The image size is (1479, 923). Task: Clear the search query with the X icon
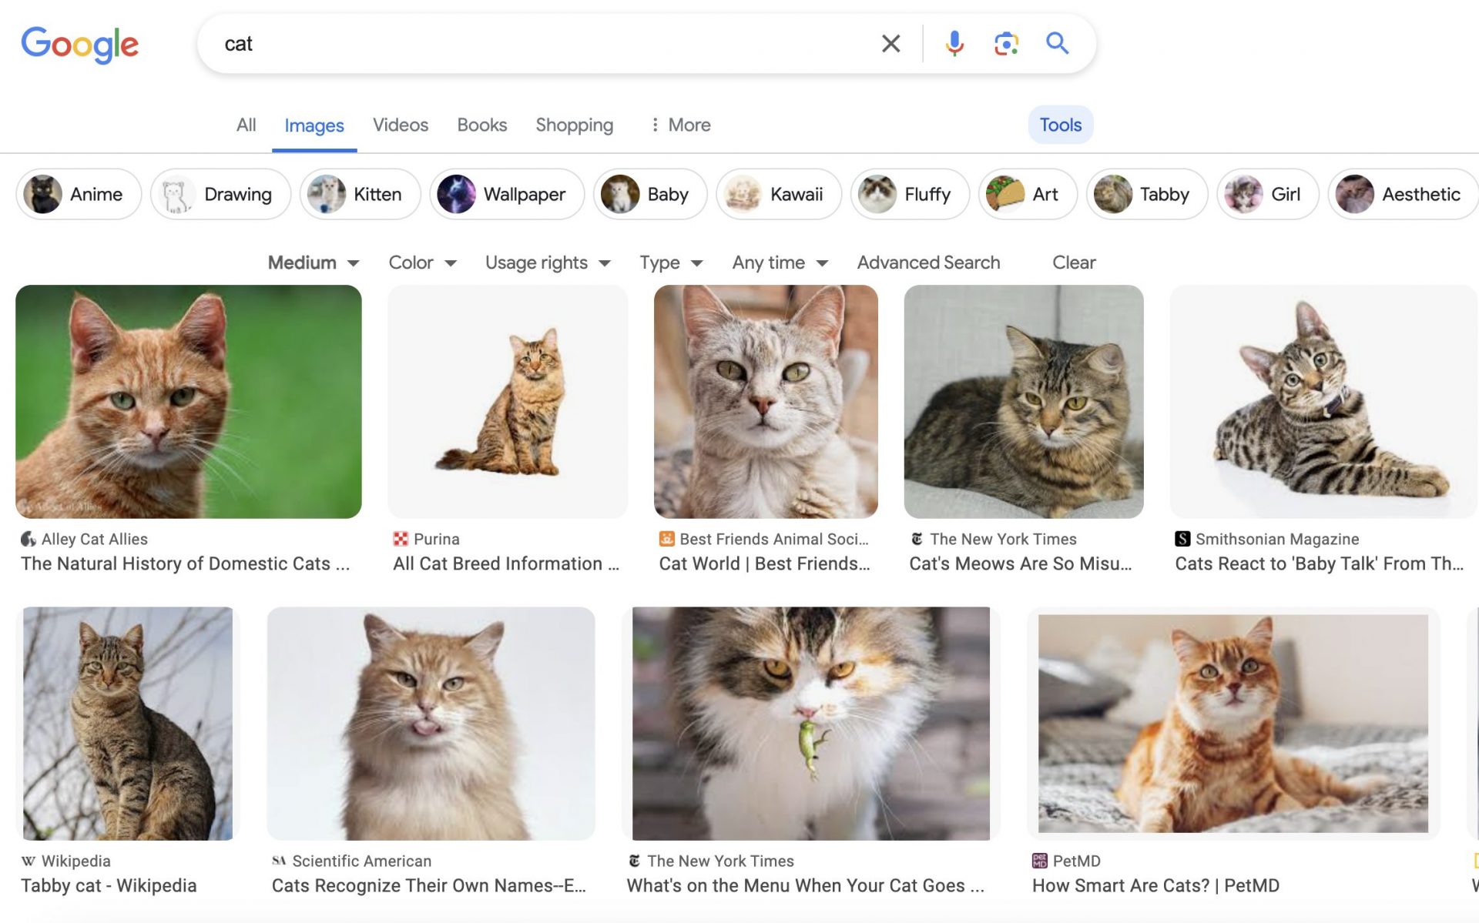[890, 43]
